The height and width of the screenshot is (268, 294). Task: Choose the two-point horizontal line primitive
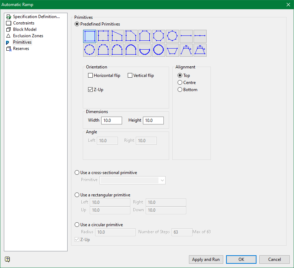(x=186, y=37)
